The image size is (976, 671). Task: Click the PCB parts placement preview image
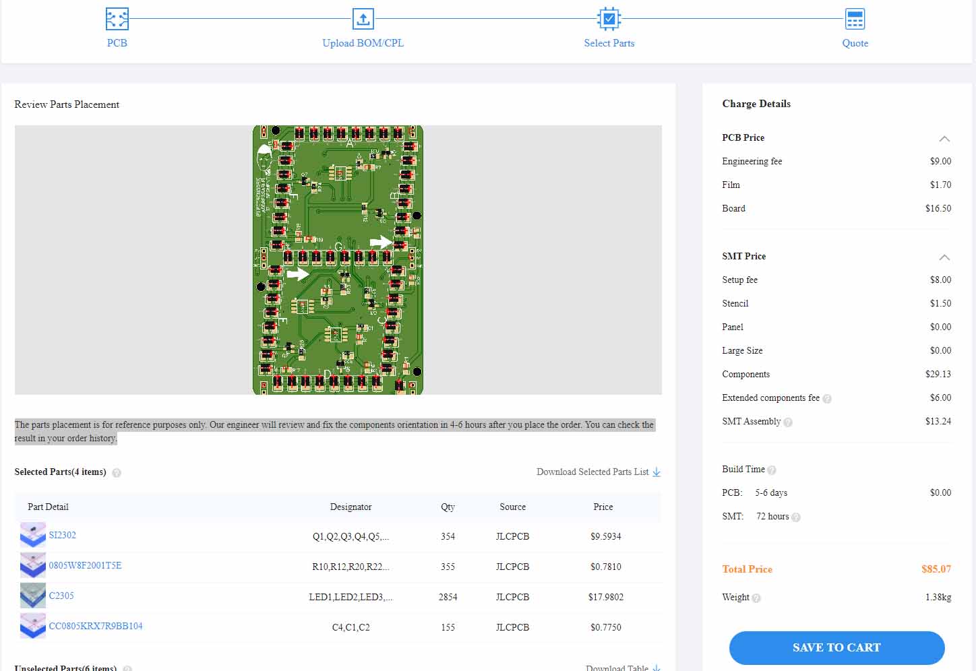338,259
